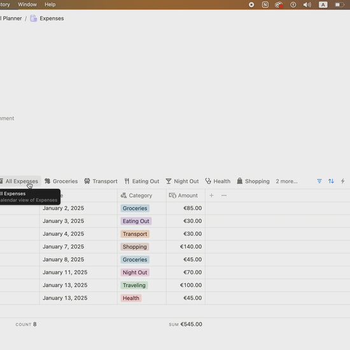Open the Window menu
This screenshot has height=350, width=350.
27,4
